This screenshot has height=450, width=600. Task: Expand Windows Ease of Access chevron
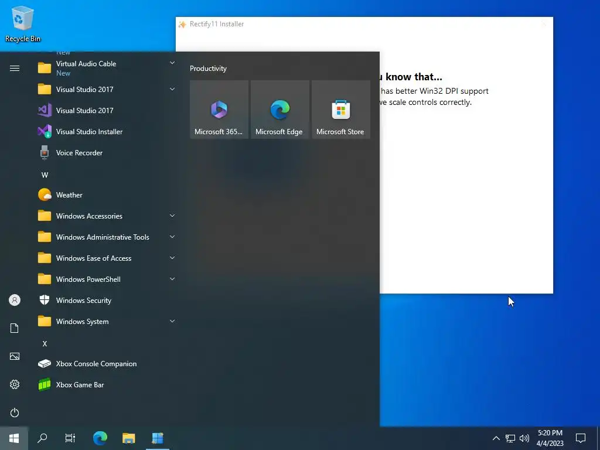coord(172,258)
